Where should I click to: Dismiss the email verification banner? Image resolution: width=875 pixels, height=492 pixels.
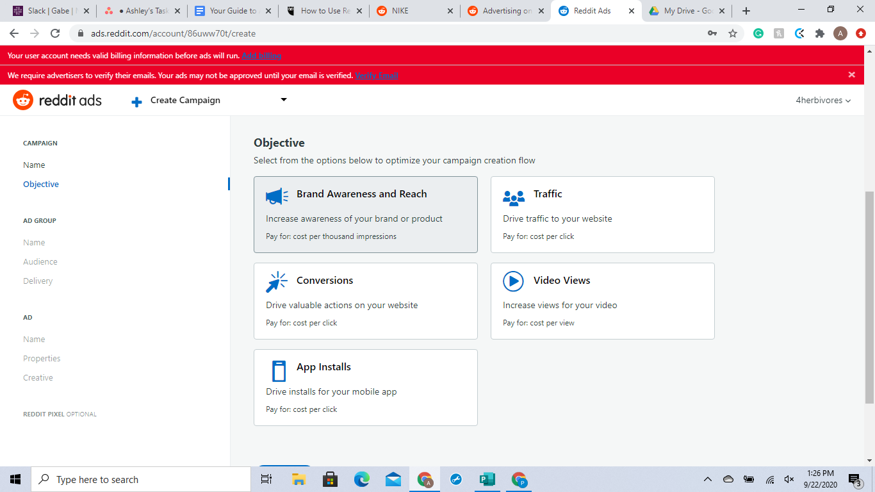tap(852, 75)
